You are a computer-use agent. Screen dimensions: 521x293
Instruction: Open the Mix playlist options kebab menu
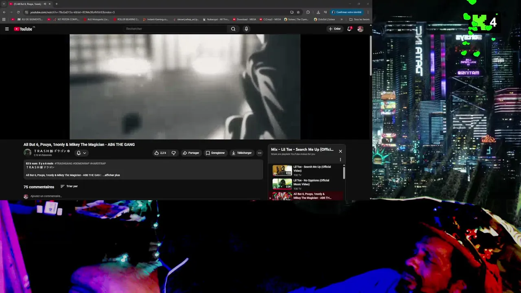[341, 160]
